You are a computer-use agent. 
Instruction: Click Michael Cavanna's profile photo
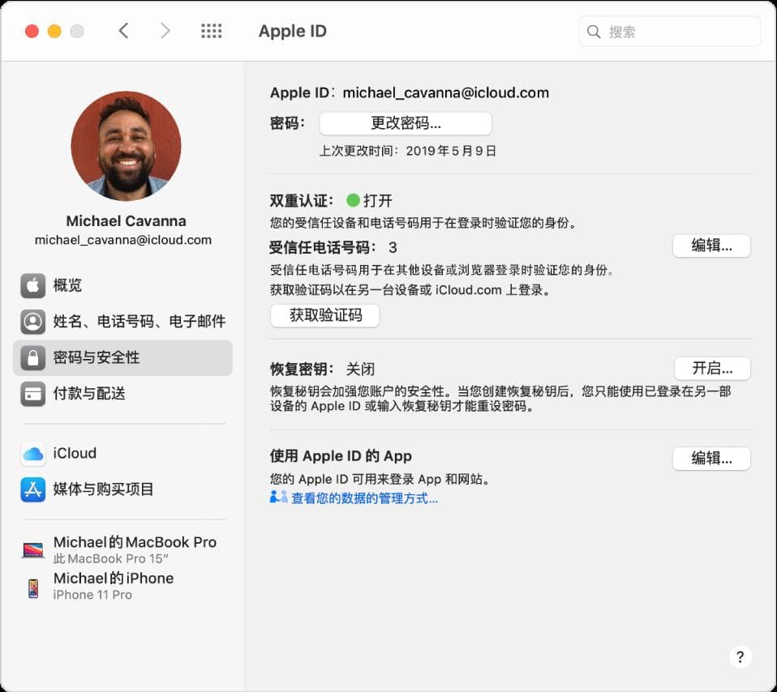(126, 146)
